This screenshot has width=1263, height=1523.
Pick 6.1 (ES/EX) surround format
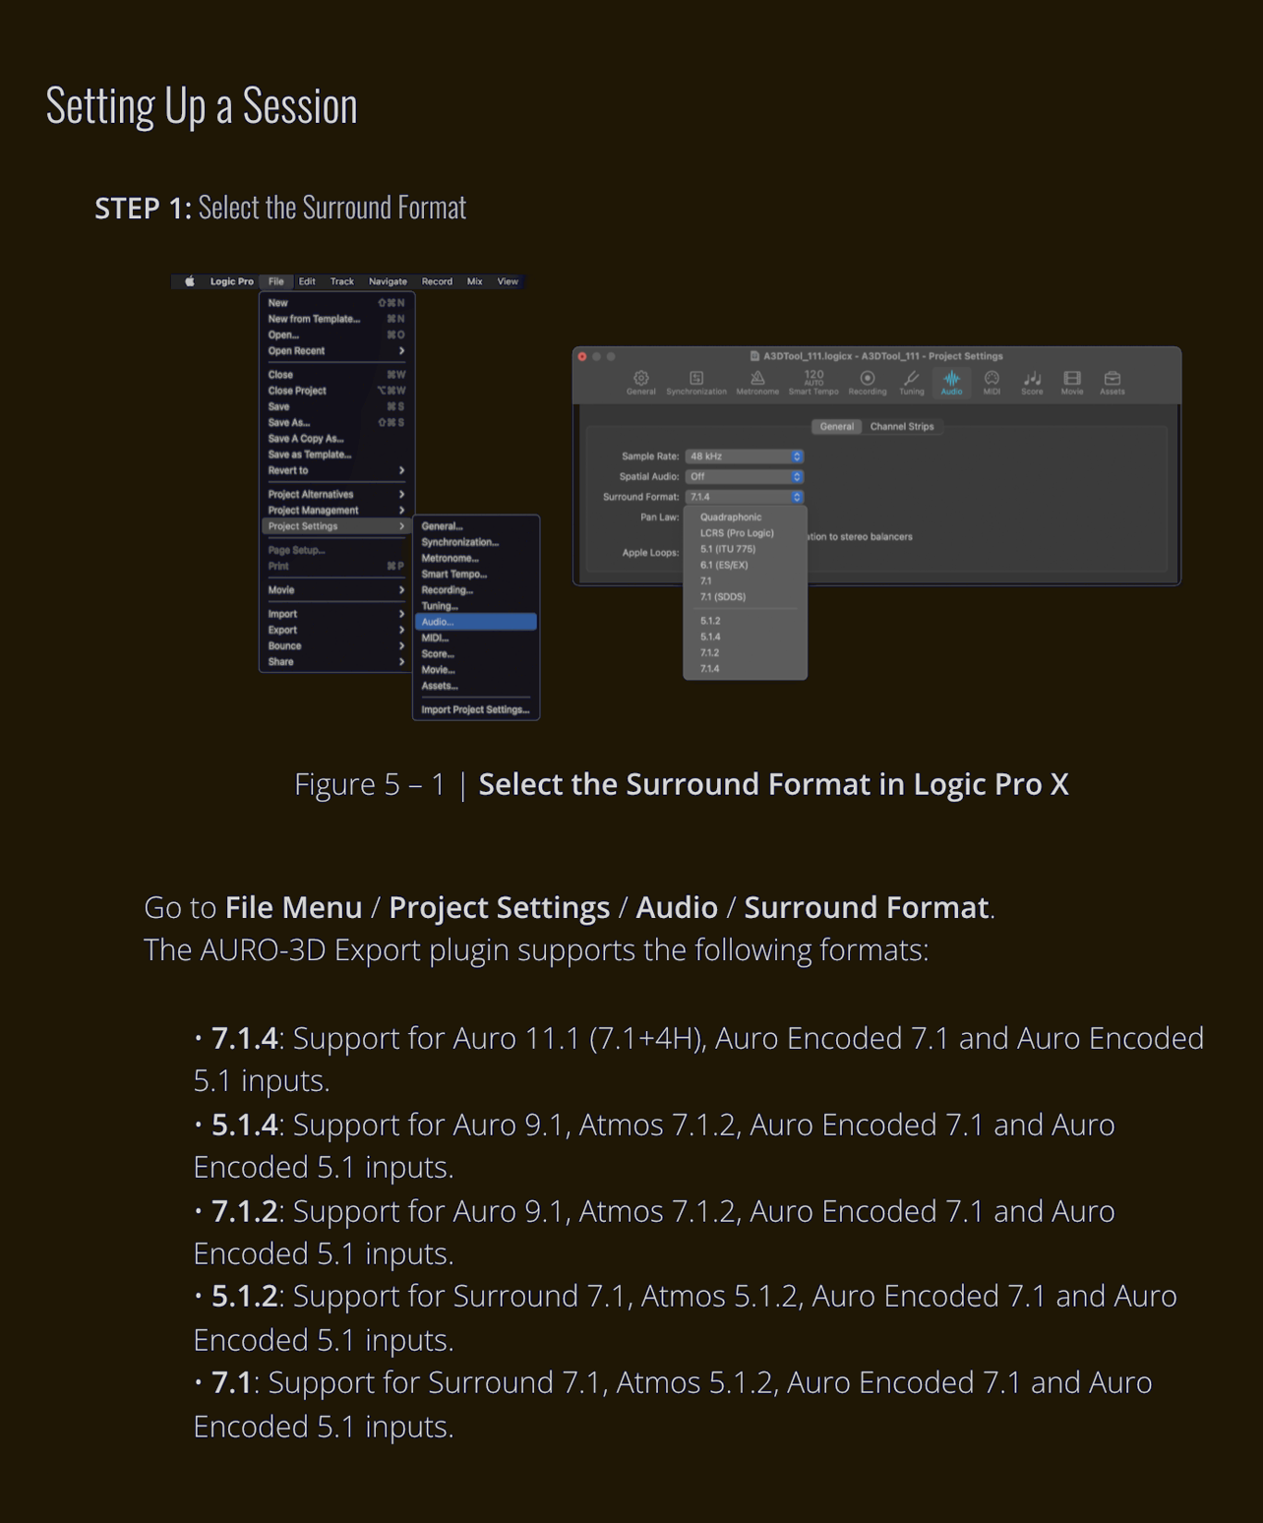(x=746, y=566)
